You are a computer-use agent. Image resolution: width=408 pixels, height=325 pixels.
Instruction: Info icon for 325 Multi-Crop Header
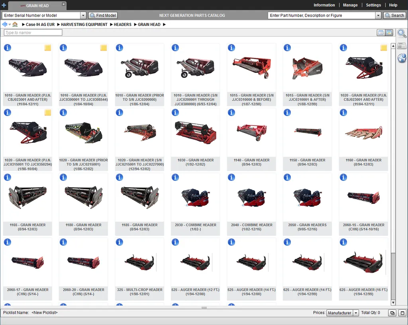120,242
